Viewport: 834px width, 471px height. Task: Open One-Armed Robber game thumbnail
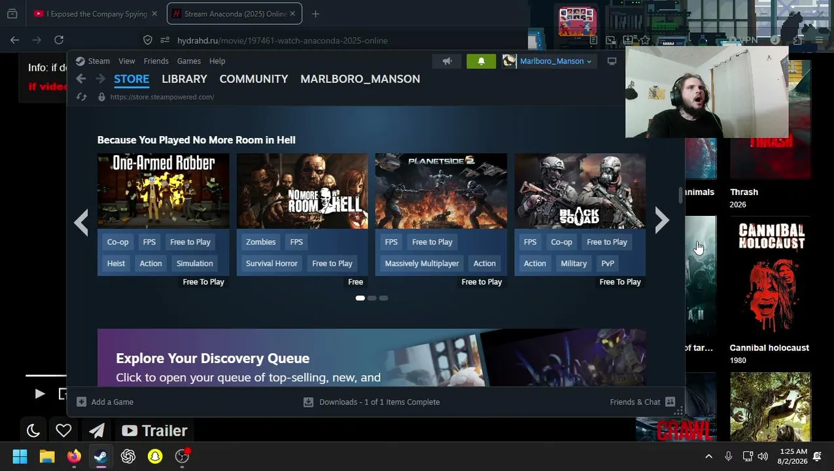pos(164,191)
